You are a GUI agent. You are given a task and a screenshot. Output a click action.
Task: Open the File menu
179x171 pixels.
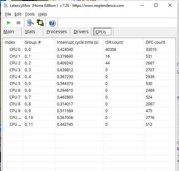pos(8,14)
